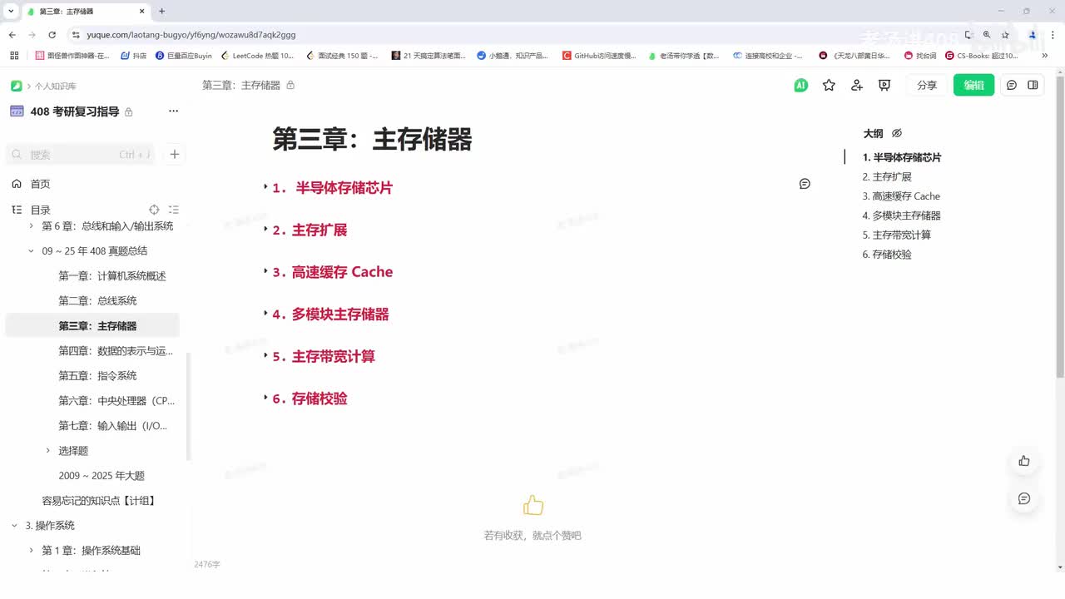Expand heading 1. 半导体存储芯片
Image resolution: width=1065 pixels, height=599 pixels.
tap(265, 187)
